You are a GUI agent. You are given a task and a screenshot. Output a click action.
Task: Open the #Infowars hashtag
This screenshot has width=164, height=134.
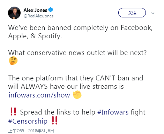coord(113,112)
